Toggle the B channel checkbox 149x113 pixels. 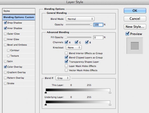[x=87, y=42]
